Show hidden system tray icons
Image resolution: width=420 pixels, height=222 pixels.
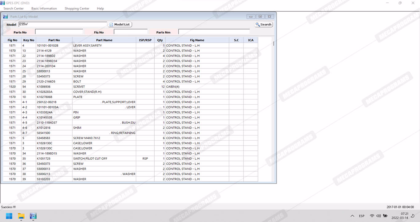(x=352, y=216)
